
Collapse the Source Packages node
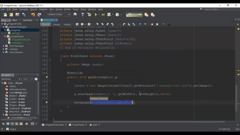point(4,27)
